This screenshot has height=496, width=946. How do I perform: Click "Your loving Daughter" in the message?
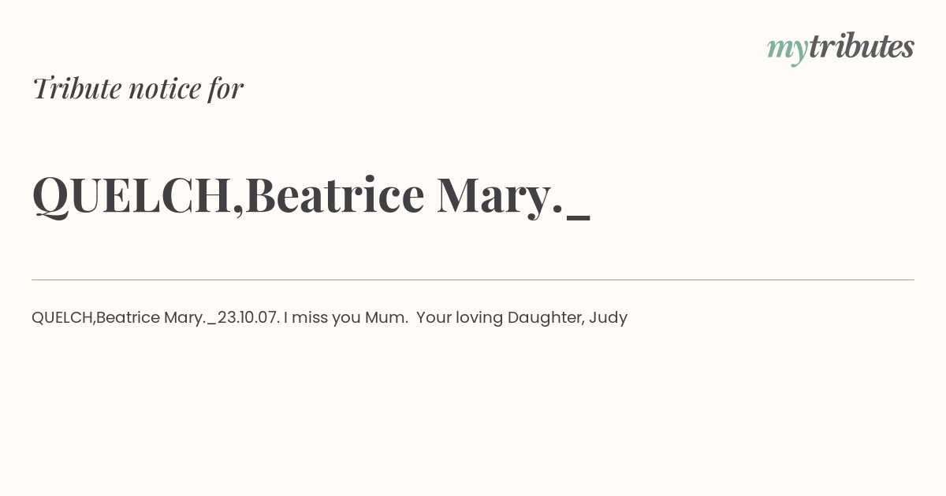(499, 318)
